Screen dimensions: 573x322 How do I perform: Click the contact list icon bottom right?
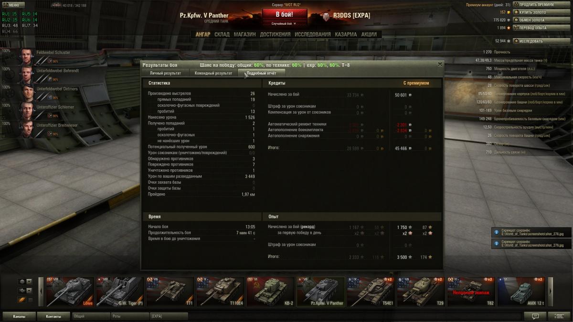(559, 316)
